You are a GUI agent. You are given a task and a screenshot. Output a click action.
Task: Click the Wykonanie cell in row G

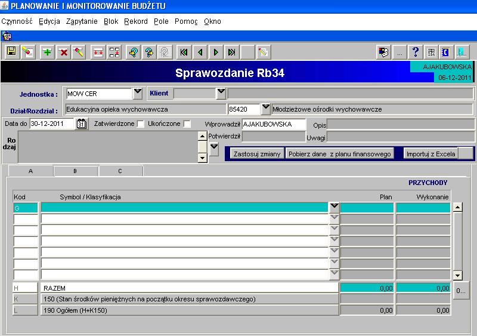[423, 208]
